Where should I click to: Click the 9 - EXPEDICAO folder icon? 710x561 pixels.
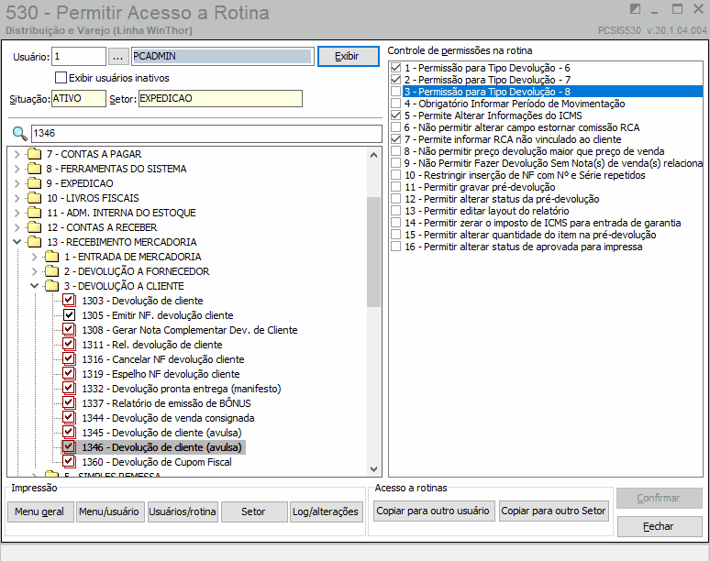point(34,183)
